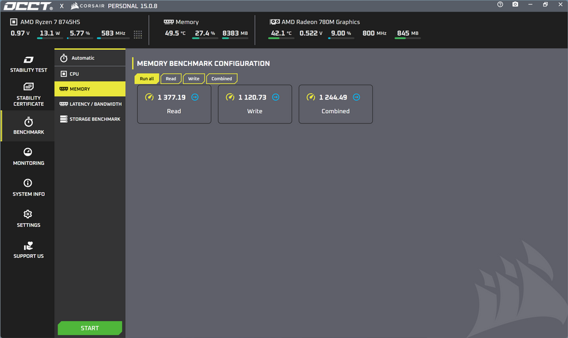Close the OCCT window

[x=560, y=5]
